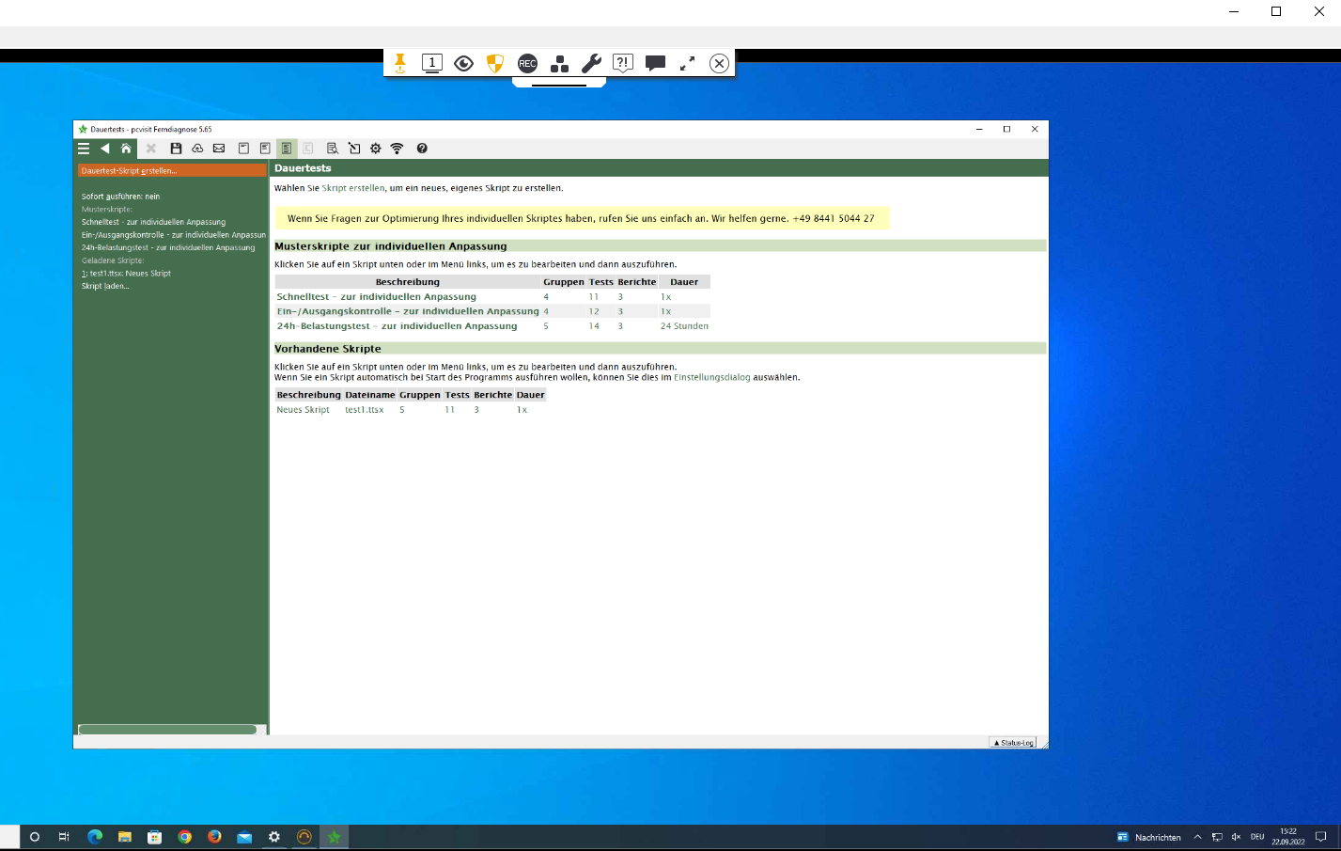
Task: Click the REC recording button in remote toolbar
Action: click(527, 64)
